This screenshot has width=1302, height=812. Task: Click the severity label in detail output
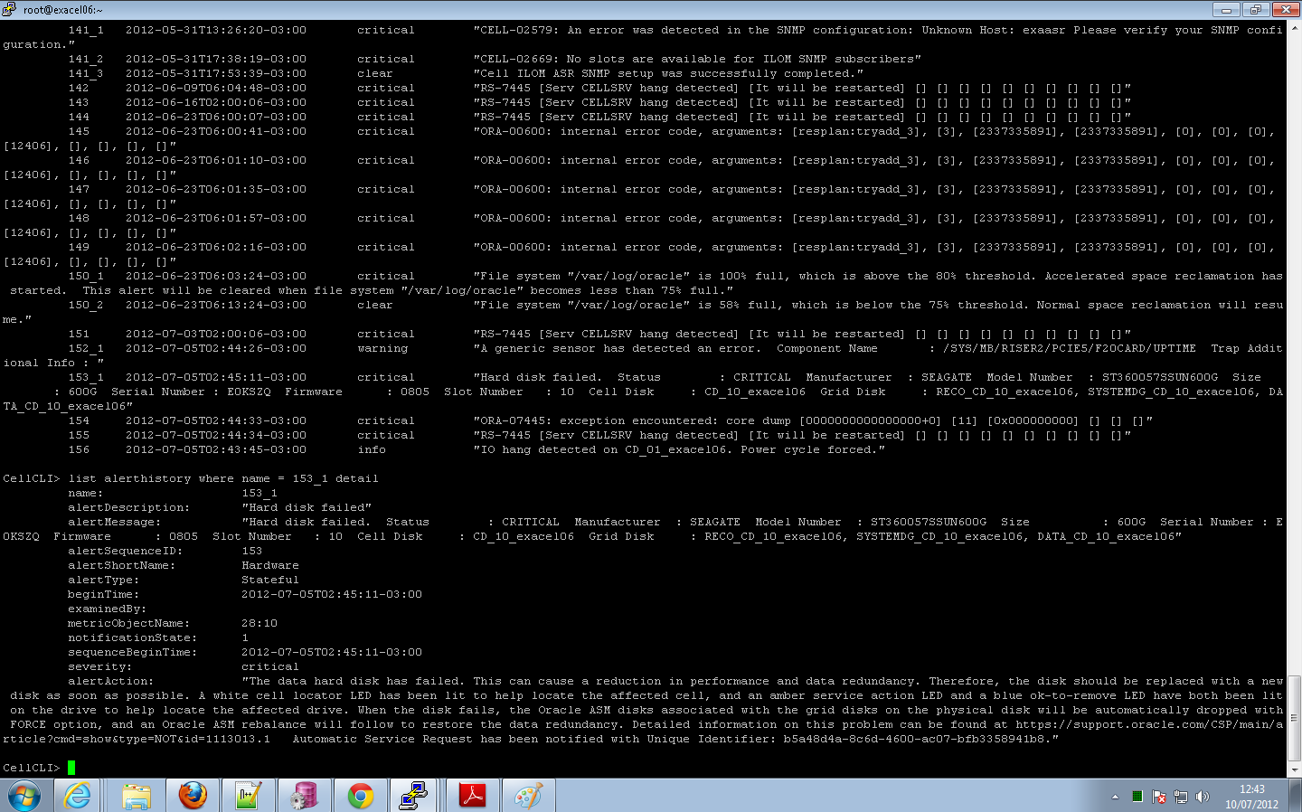[x=99, y=666]
